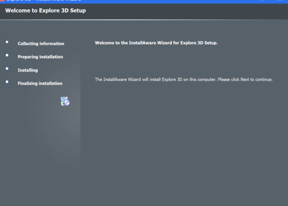
Task: Select the Collecting information step label
Action: tap(41, 44)
